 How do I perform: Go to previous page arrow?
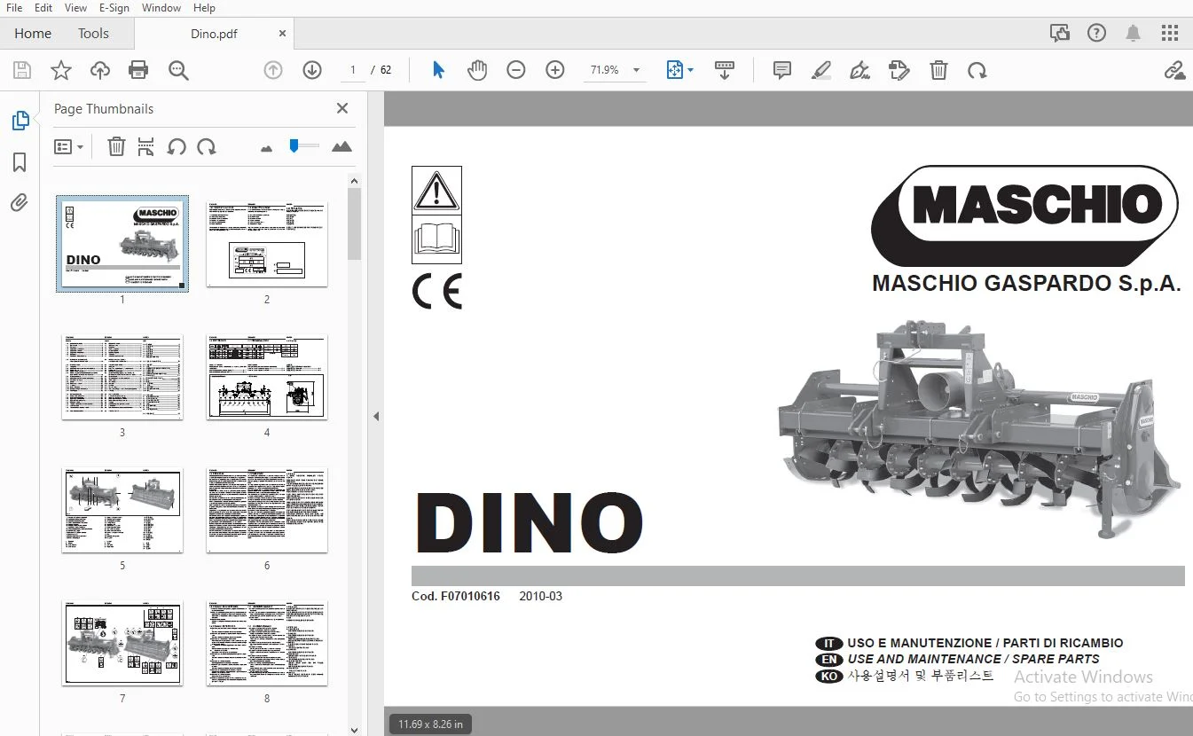(273, 70)
